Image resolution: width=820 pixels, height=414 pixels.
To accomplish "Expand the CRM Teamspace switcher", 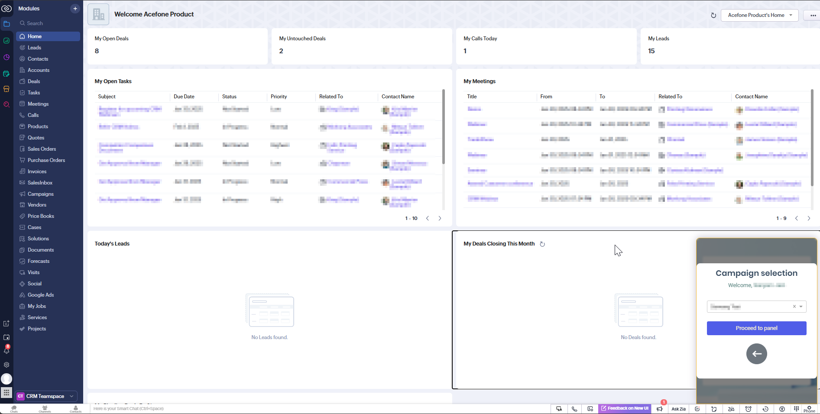I will pyautogui.click(x=46, y=396).
